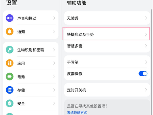Expand the 智慧多窗 row chevron
This screenshot has width=153, height=115.
click(146, 46)
